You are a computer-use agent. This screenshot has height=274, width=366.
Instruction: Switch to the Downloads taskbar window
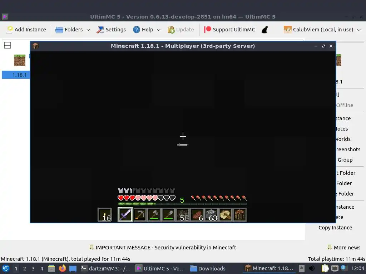(x=208, y=268)
